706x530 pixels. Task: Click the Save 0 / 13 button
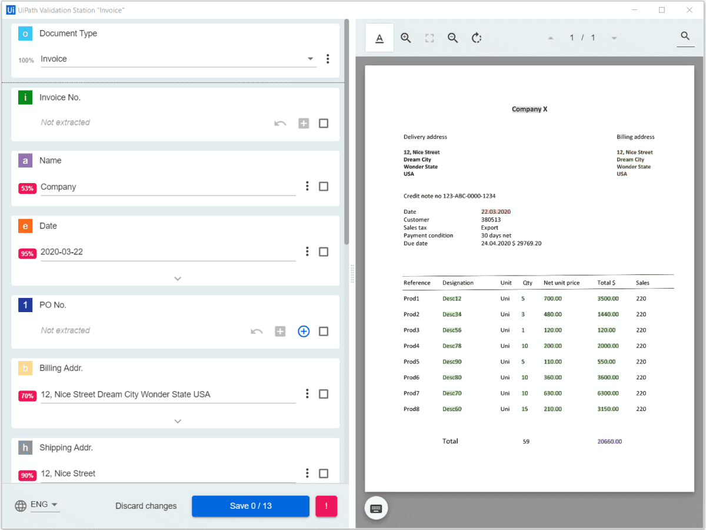pos(250,506)
